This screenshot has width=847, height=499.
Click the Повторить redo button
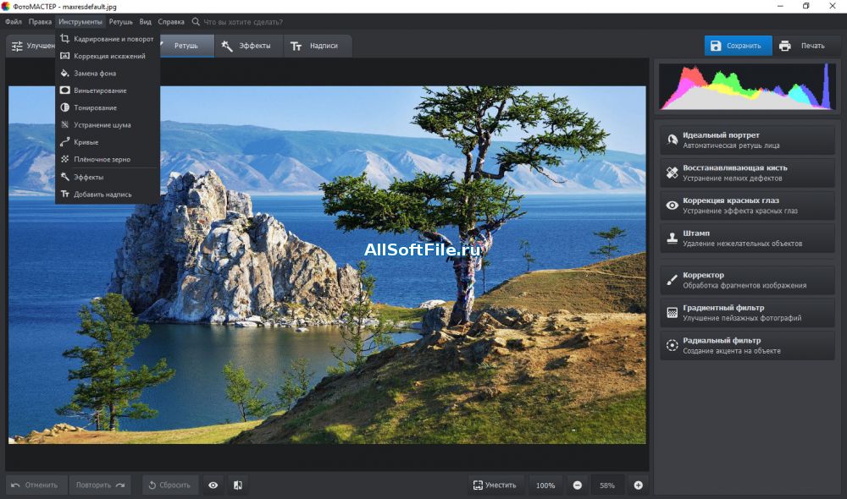100,485
